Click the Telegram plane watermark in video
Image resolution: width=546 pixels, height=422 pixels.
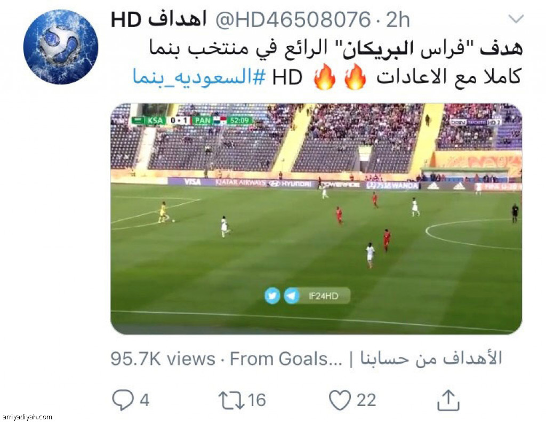tap(292, 296)
